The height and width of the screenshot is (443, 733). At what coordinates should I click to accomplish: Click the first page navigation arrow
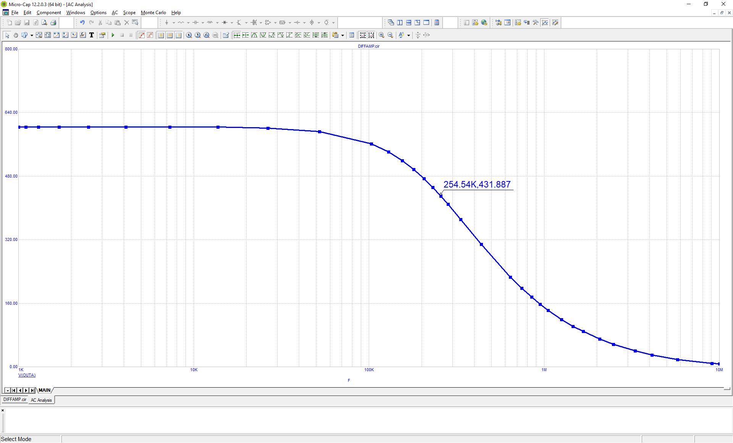click(14, 390)
